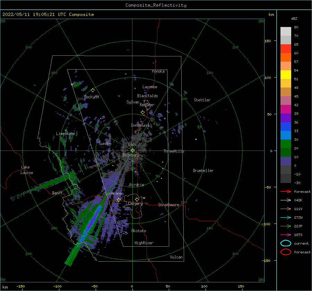Click the Lake Louise label
This screenshot has height=291, width=312.
coord(27,170)
